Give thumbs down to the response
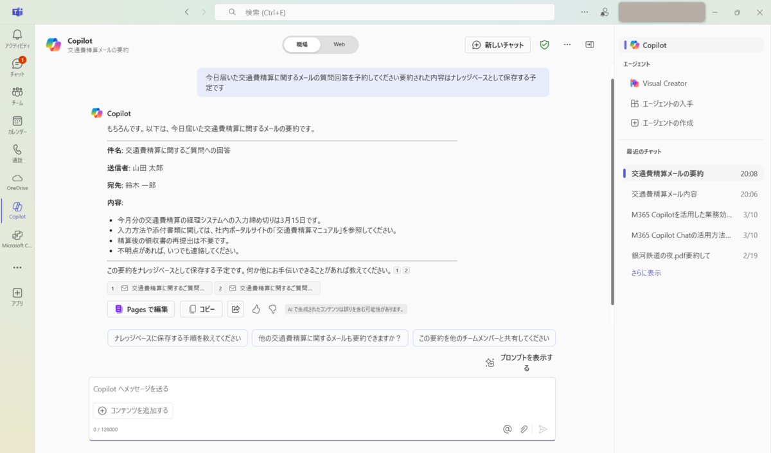 (x=272, y=309)
